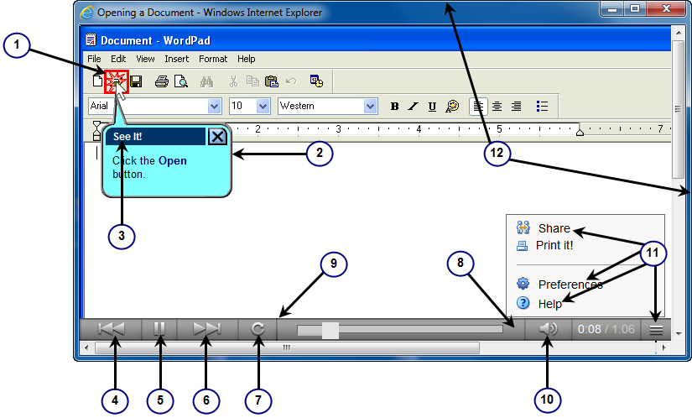The image size is (692, 418).
Task: Click the font Color palette icon
Action: point(452,107)
